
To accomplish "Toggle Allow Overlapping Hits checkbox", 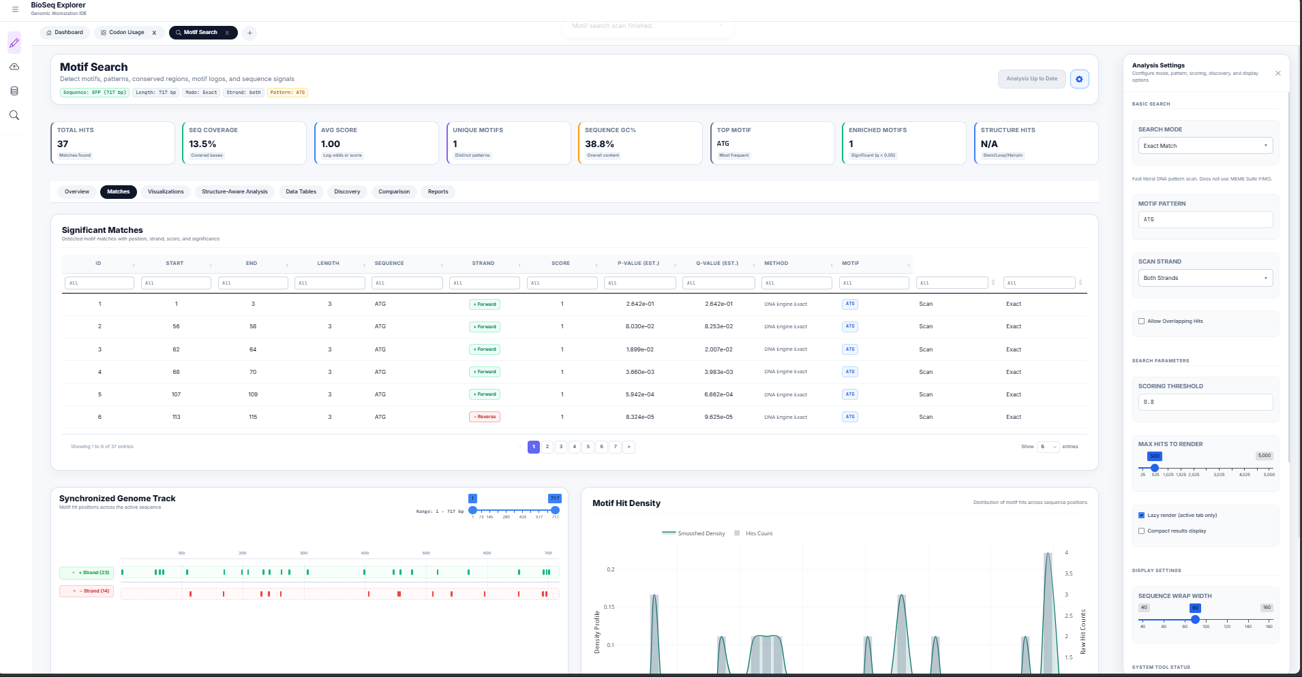I will (x=1142, y=321).
